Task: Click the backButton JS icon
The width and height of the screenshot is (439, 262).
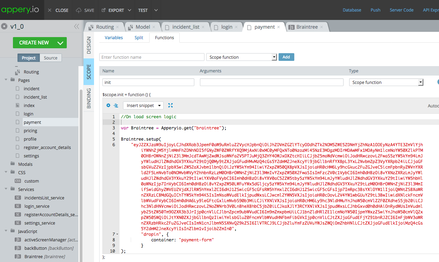Action: coord(18,248)
